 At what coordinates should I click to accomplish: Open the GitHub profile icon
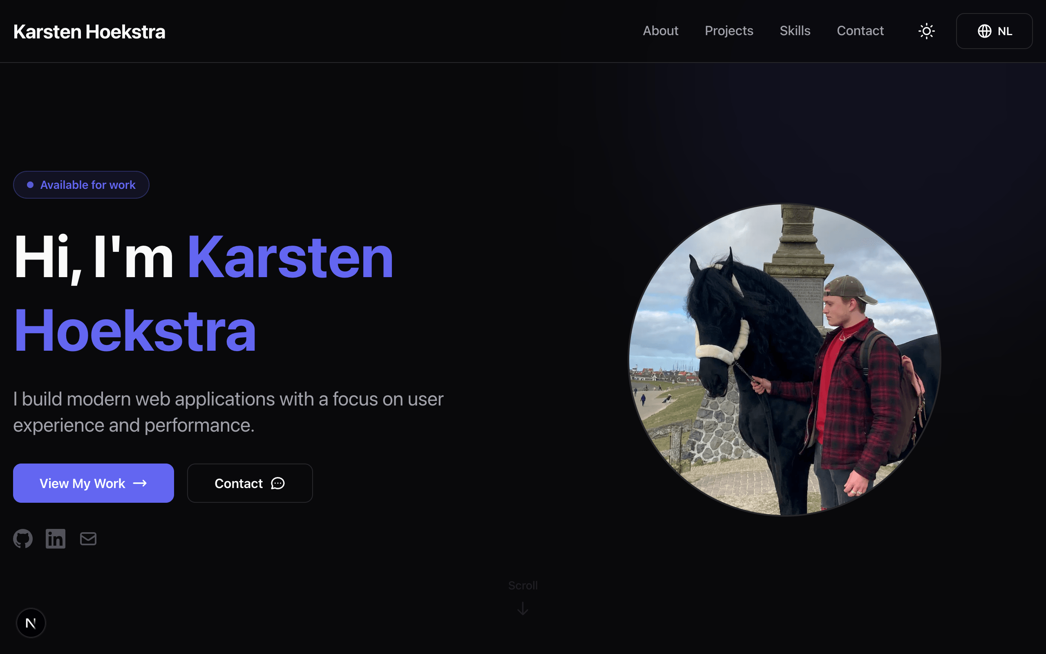pyautogui.click(x=23, y=538)
